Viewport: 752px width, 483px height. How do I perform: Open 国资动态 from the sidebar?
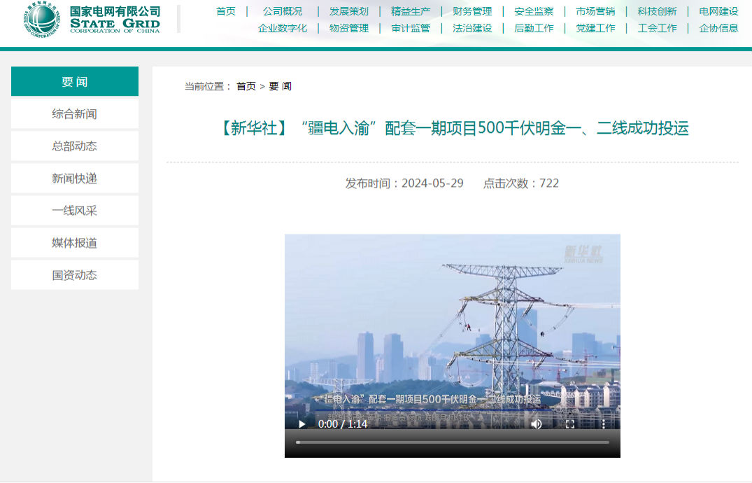point(75,274)
